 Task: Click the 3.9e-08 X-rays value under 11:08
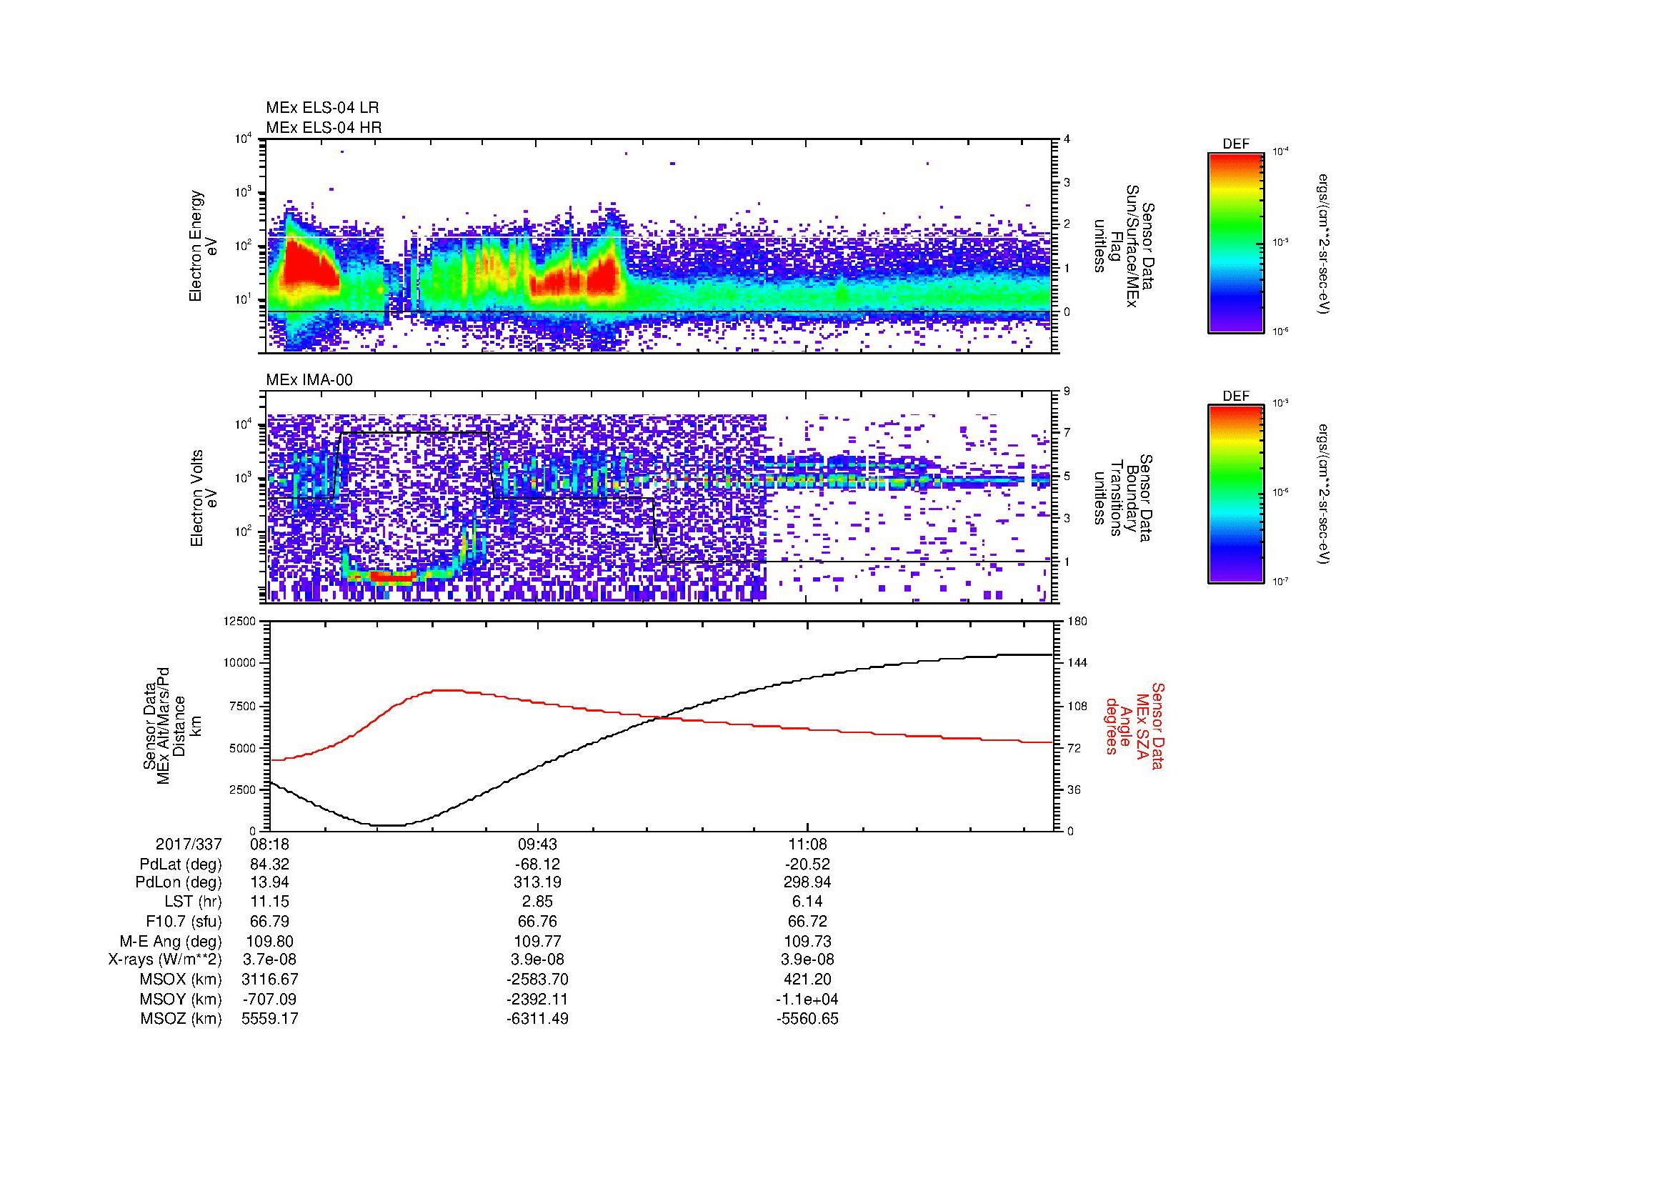click(807, 960)
